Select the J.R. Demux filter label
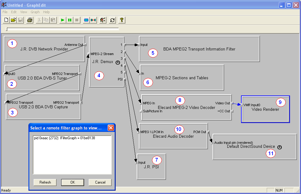Screen dimensions: 301x194 pos(103,62)
